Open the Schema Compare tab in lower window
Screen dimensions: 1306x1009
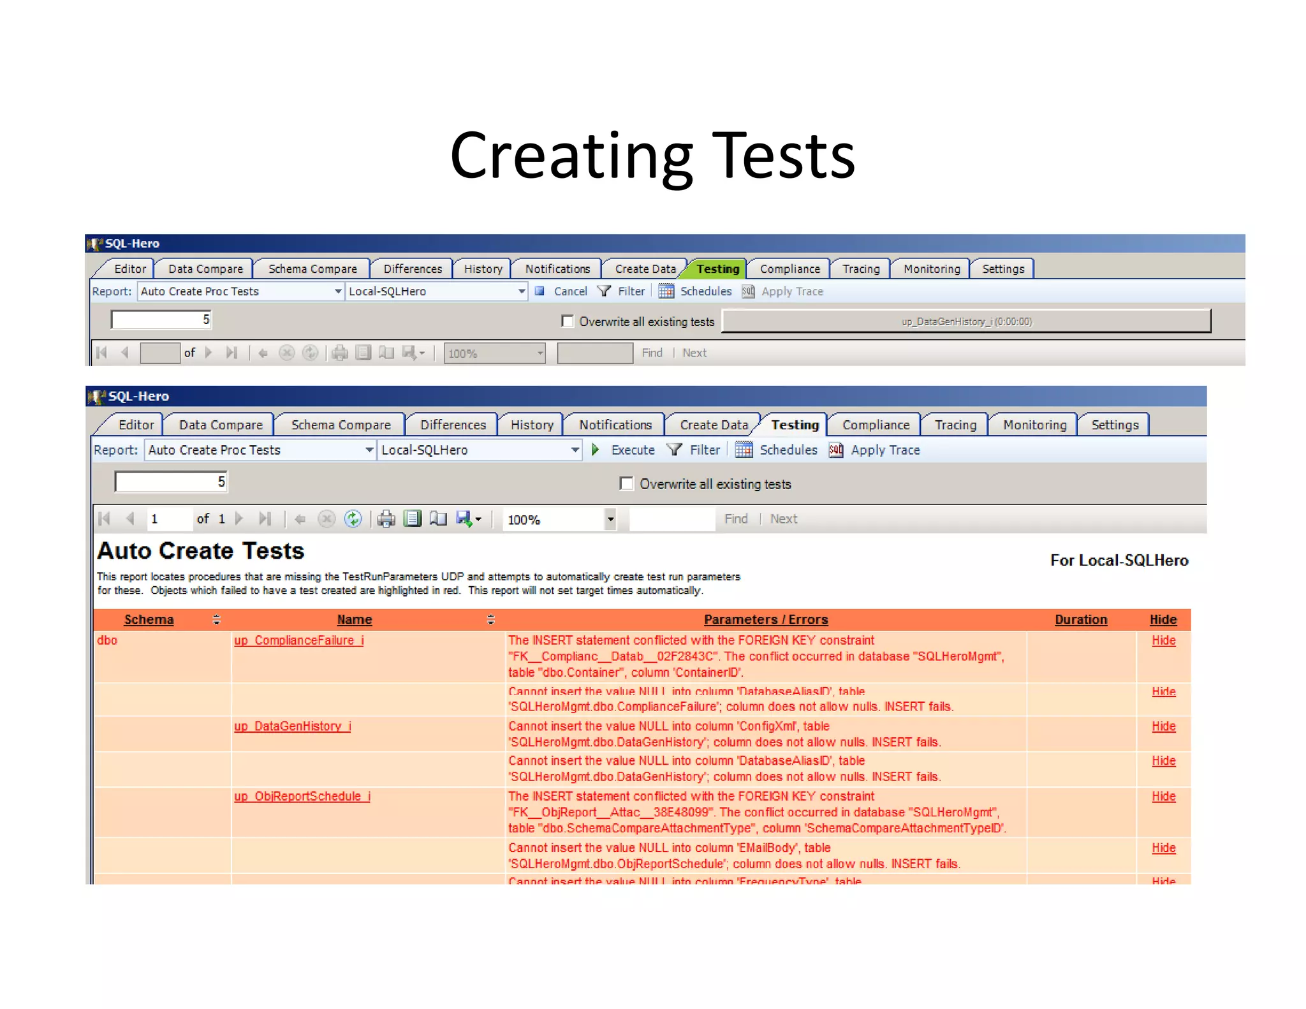(341, 425)
